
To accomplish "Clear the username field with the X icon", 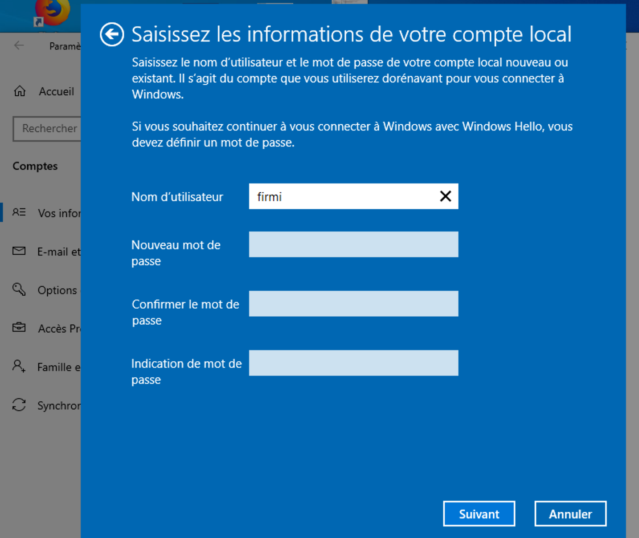I will (x=446, y=196).
